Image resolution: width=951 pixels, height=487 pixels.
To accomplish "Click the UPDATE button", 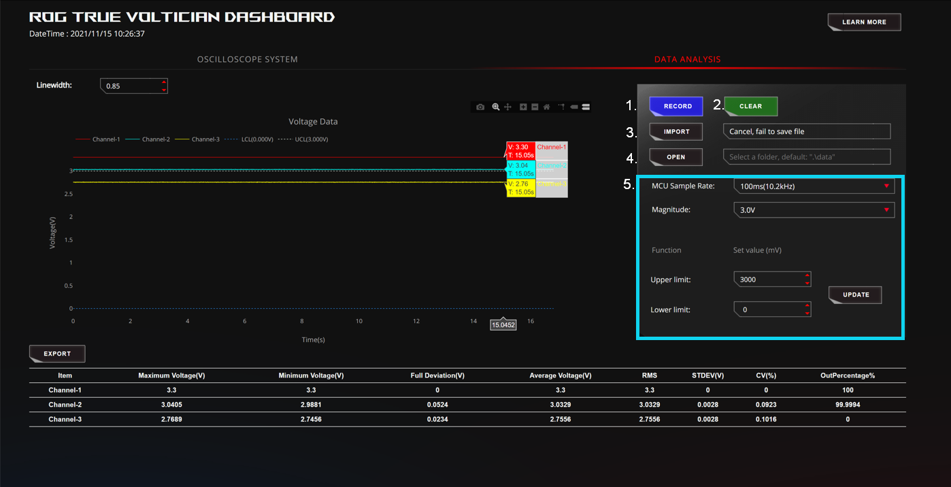I will tap(855, 295).
